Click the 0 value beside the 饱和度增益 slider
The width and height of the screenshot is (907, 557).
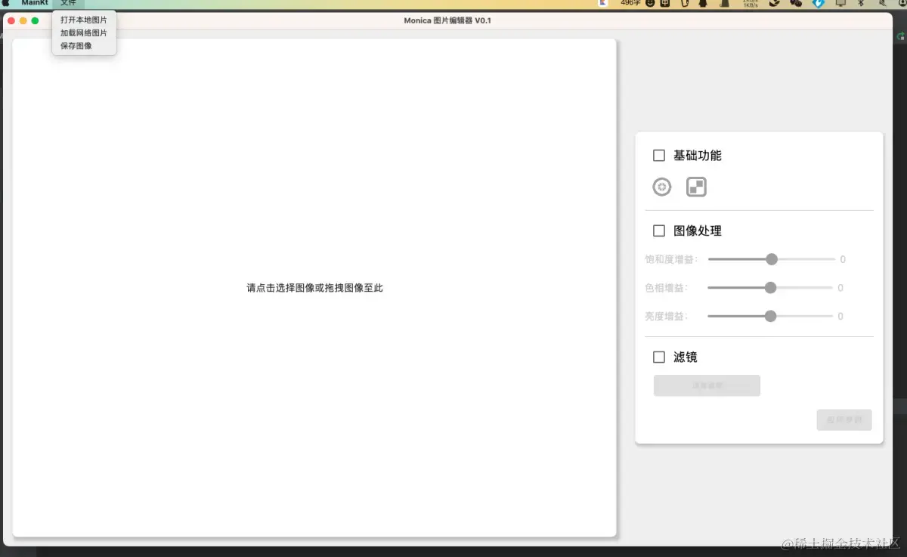tap(843, 259)
